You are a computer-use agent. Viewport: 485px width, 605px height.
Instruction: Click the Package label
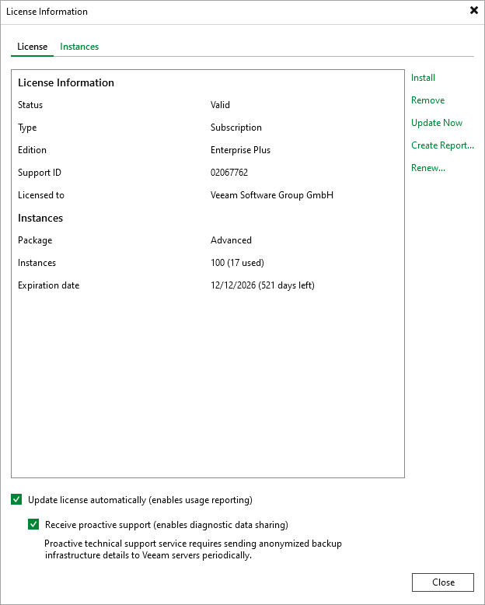pos(35,240)
